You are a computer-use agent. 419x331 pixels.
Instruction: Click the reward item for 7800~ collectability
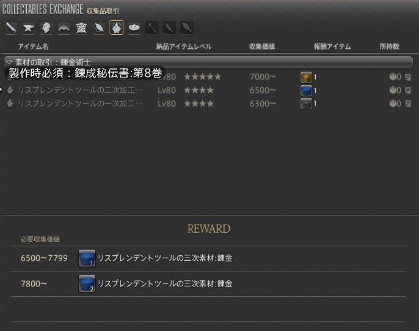point(87,284)
